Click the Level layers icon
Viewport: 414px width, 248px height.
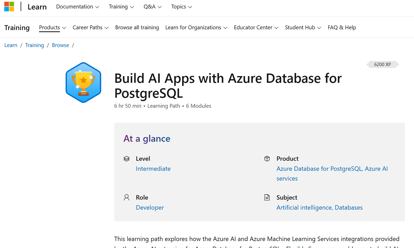pos(126,159)
